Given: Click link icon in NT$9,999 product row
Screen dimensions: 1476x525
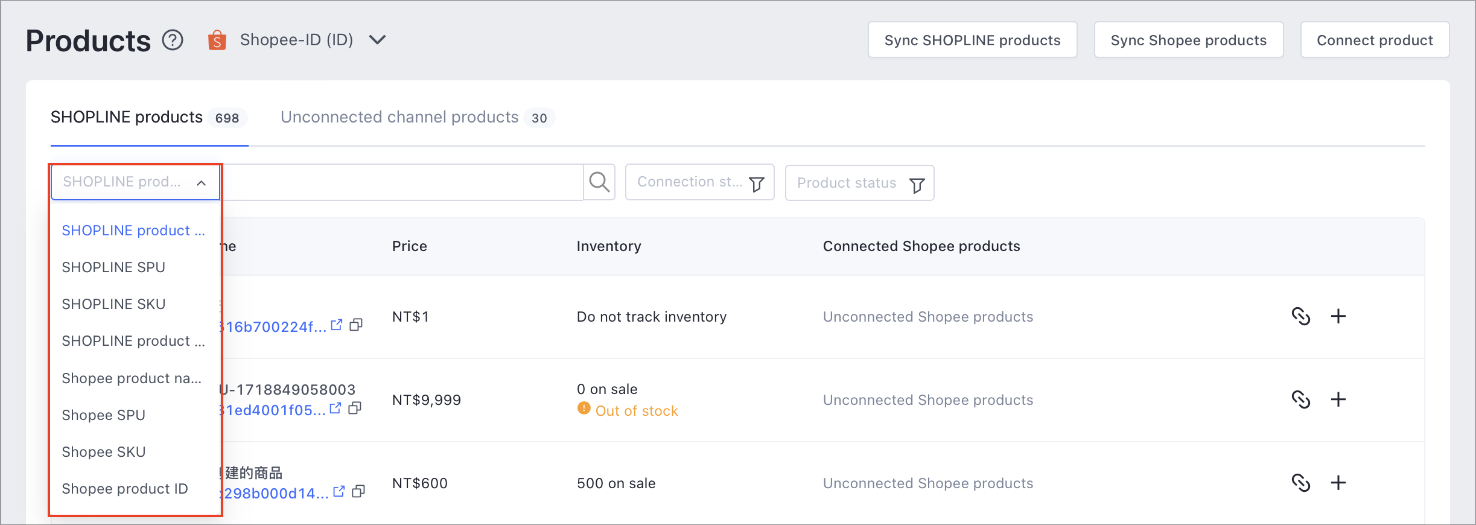Looking at the screenshot, I should pos(1300,399).
